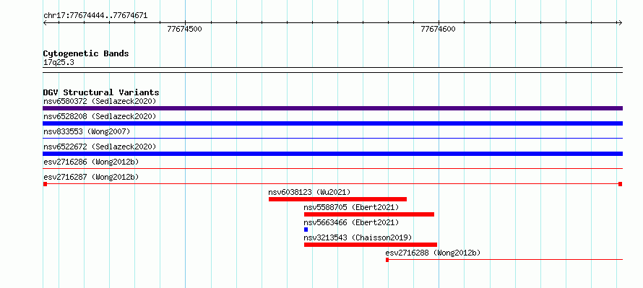This screenshot has height=288, width=643.
Task: Open nsv3213543 (Chaisson2019) variant label
Action: 358,237
